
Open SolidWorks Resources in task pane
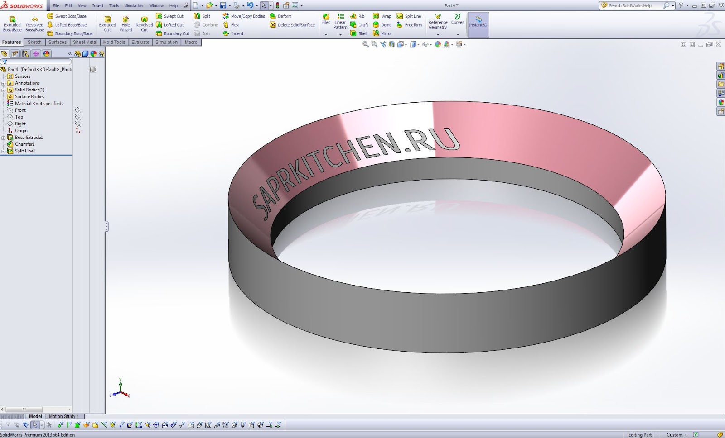[720, 66]
